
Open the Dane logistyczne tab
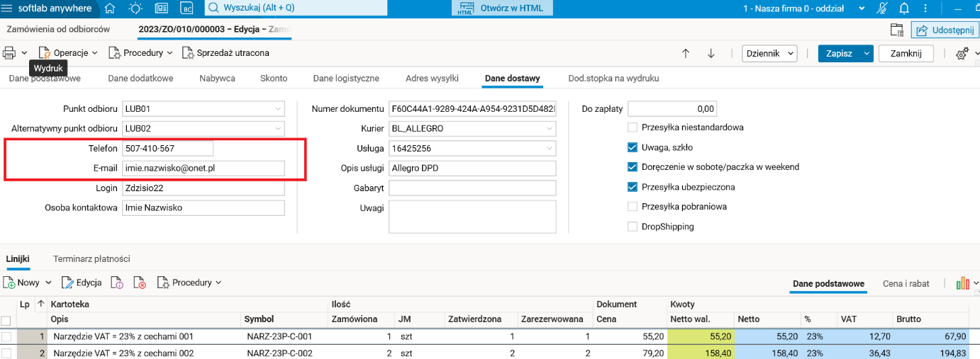346,79
